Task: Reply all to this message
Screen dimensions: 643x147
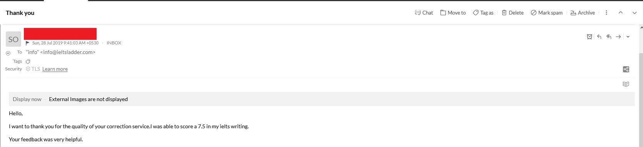Action: pos(609,37)
